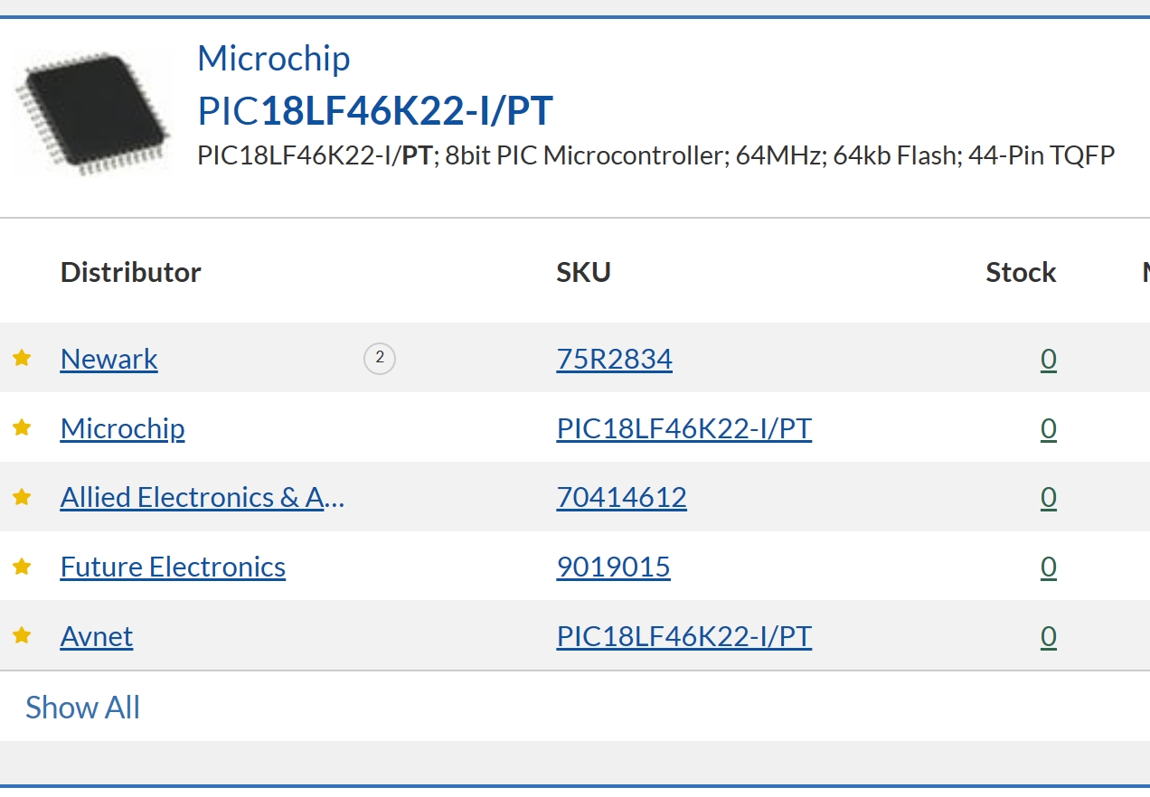Click the circled 2 badge on Newark row
1150x797 pixels.
click(x=380, y=359)
